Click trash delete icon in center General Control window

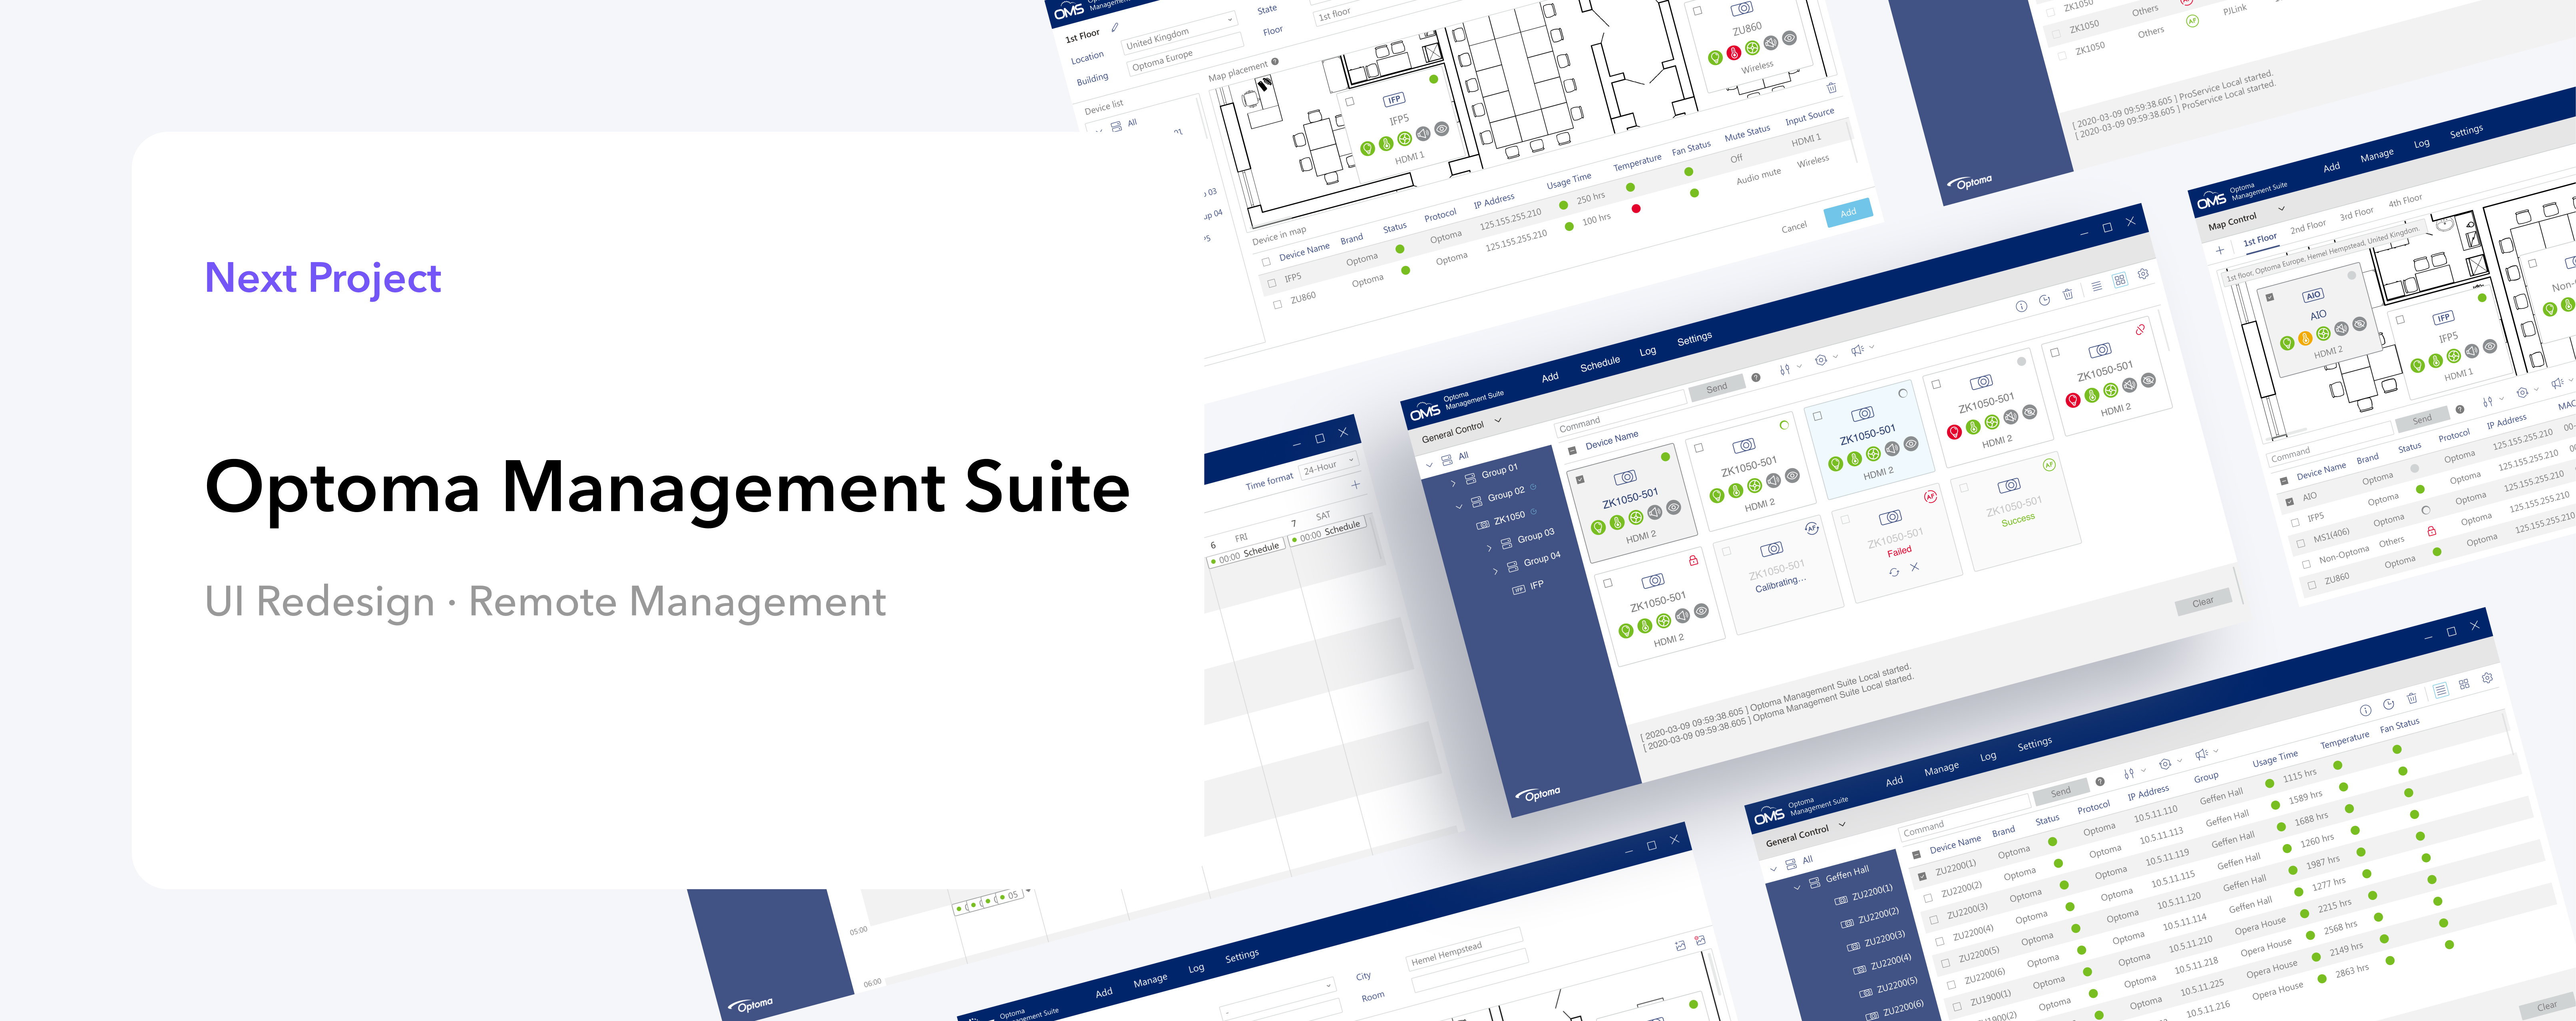(2068, 294)
